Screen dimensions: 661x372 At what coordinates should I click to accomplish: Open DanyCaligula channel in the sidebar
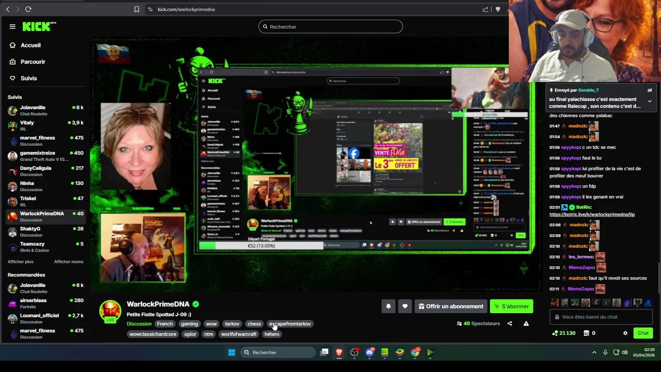(x=45, y=171)
